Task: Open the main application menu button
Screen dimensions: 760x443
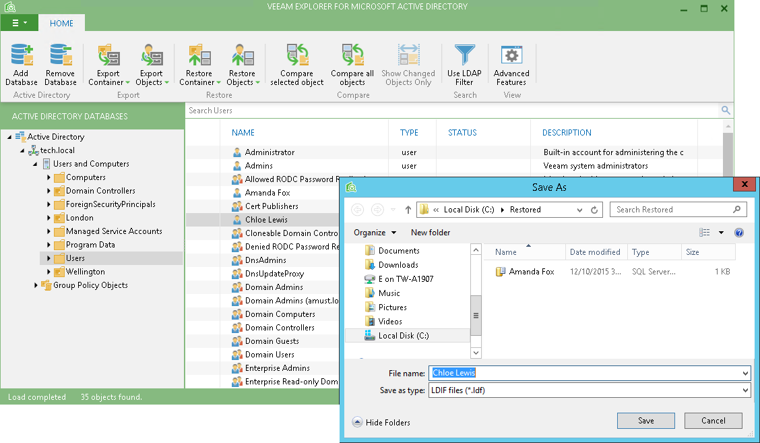Action: (20, 23)
